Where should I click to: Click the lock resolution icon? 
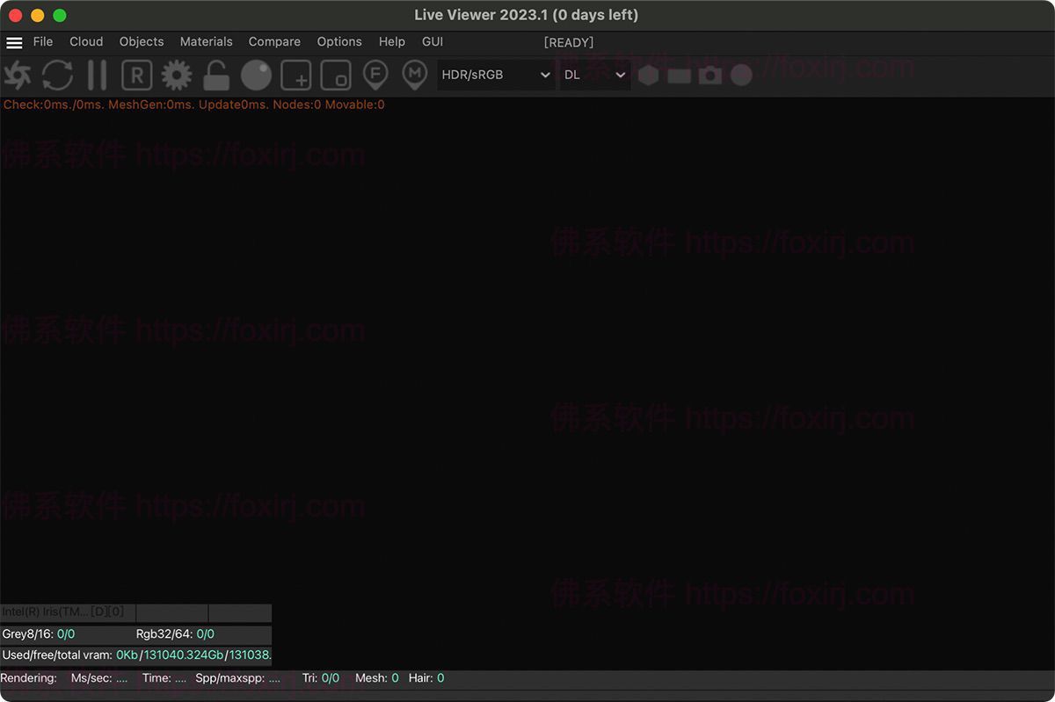(x=216, y=75)
